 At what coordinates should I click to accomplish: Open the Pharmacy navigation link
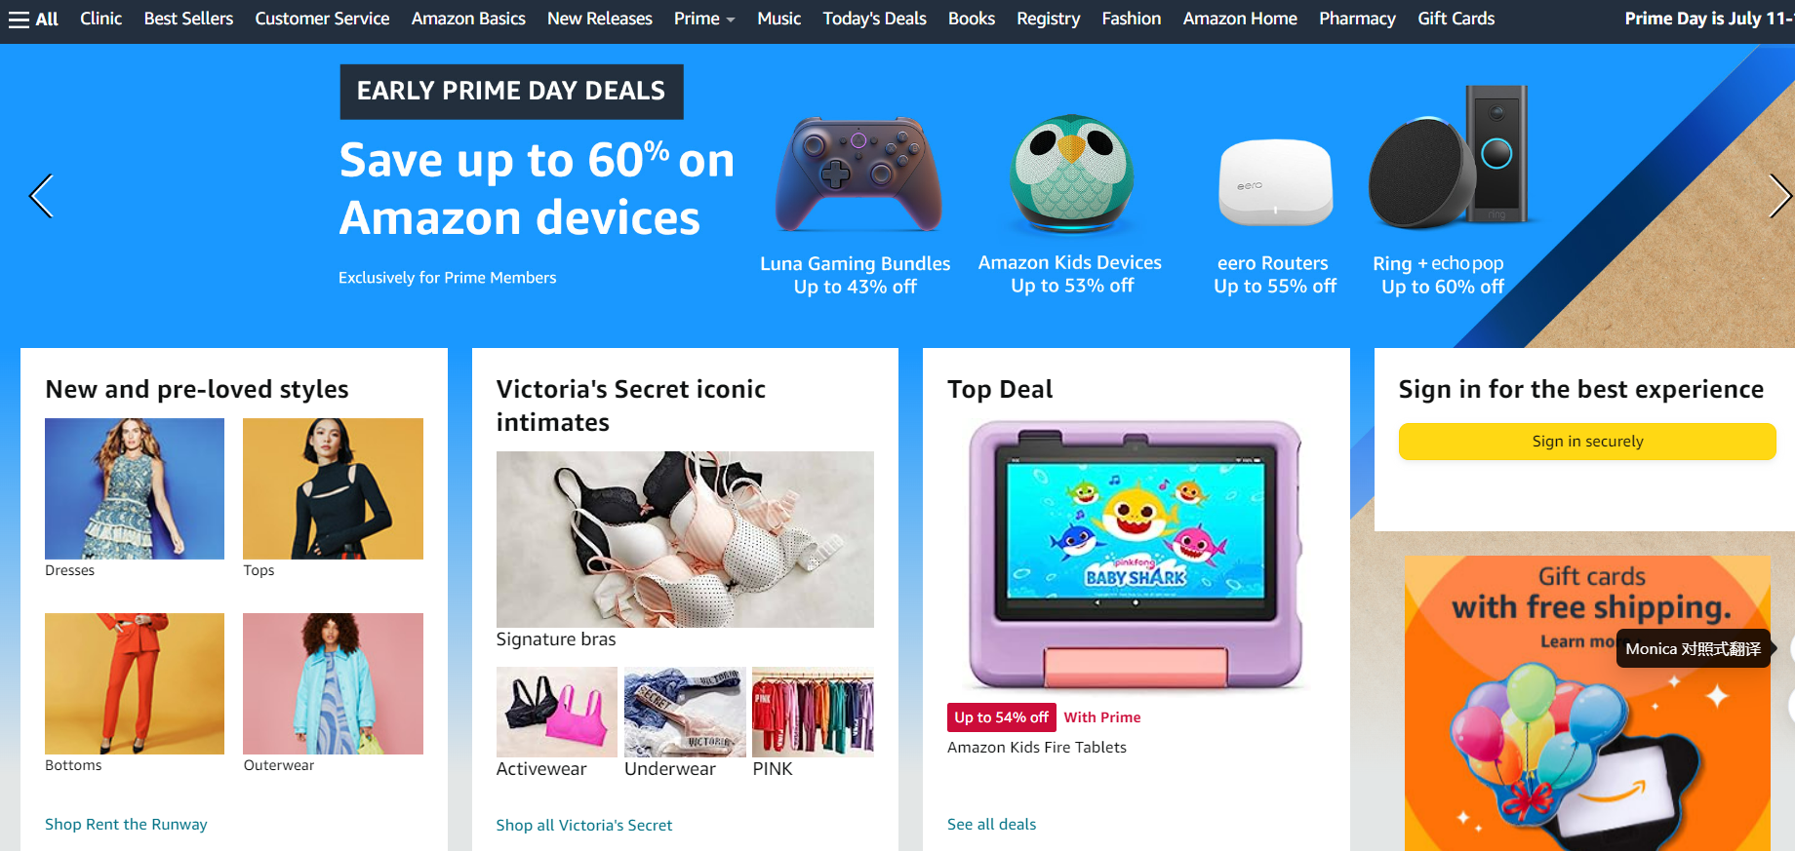tap(1357, 19)
